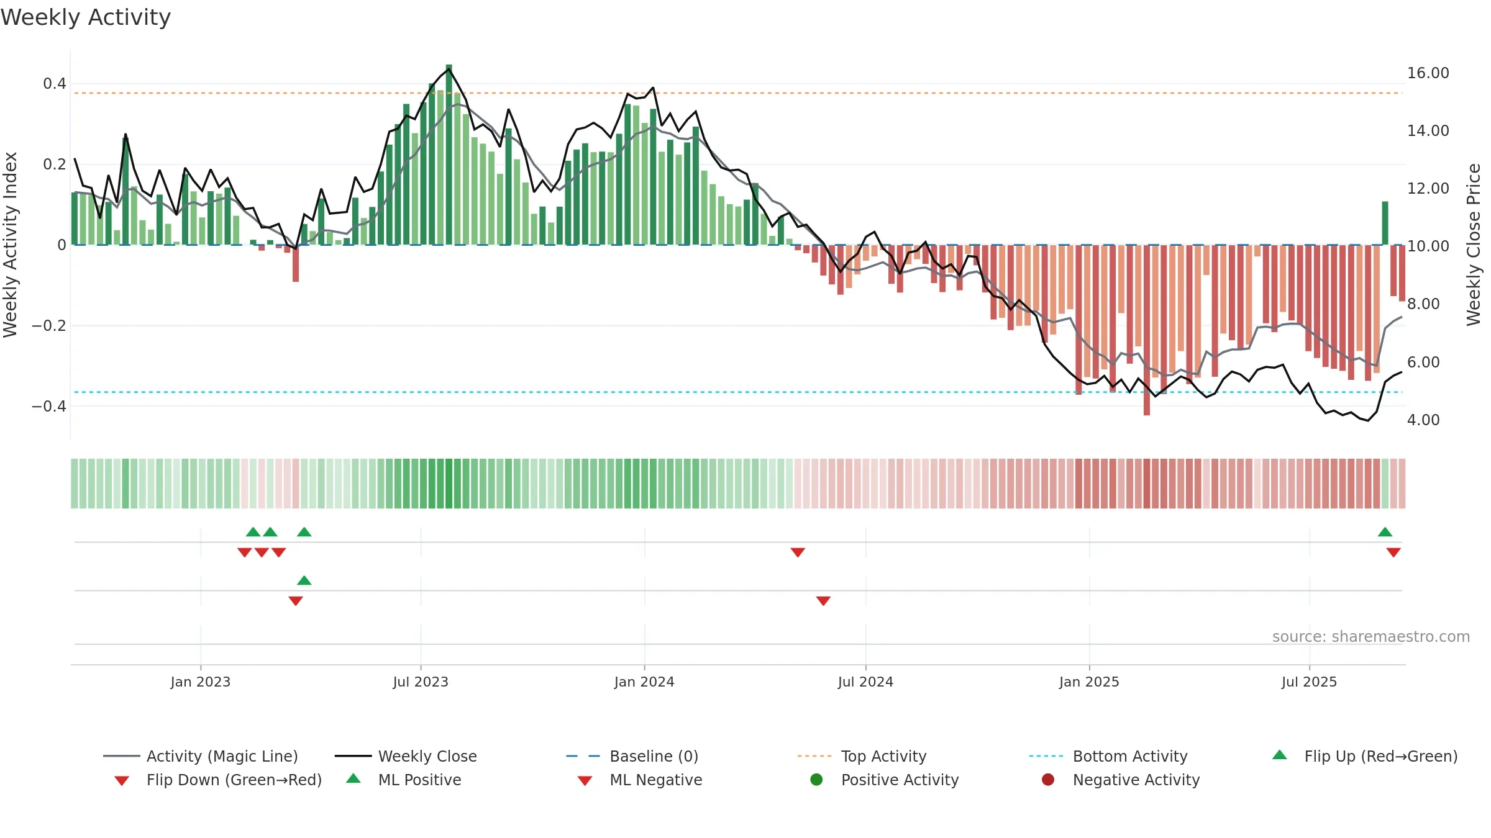Click the 12.00 price axis tick
This screenshot has width=1491, height=838.
1428,189
